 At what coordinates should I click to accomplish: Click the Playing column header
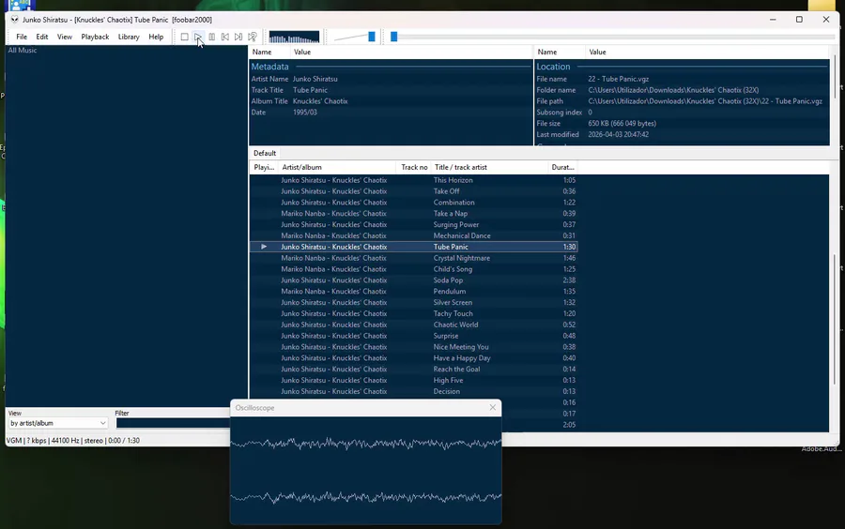pyautogui.click(x=264, y=167)
